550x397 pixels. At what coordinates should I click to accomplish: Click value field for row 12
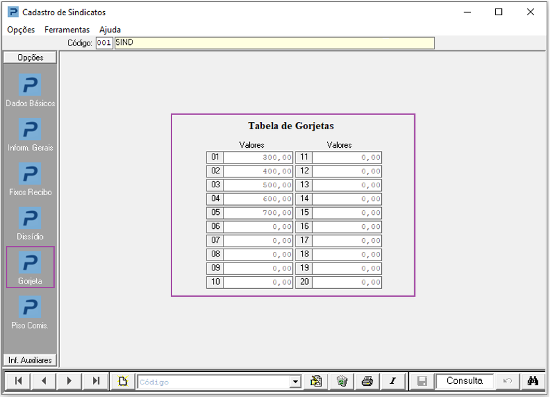tap(347, 171)
